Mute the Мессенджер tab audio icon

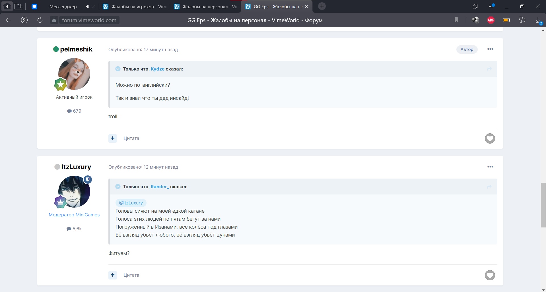point(87,7)
